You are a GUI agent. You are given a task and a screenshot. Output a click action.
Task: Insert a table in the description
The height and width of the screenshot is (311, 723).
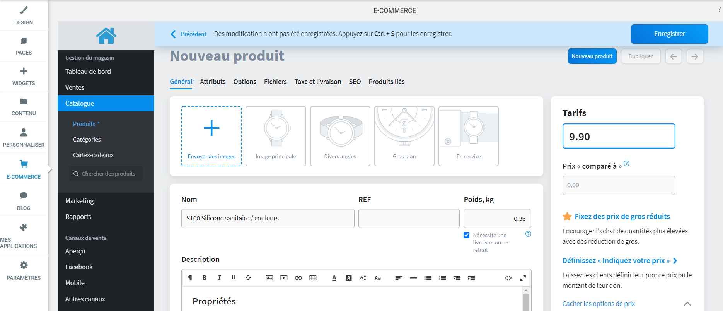pyautogui.click(x=313, y=278)
